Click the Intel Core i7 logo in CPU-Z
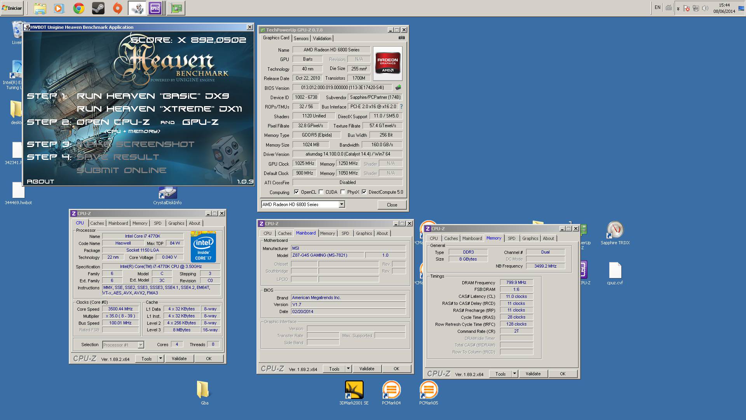Image resolution: width=746 pixels, height=420 pixels. tap(203, 247)
